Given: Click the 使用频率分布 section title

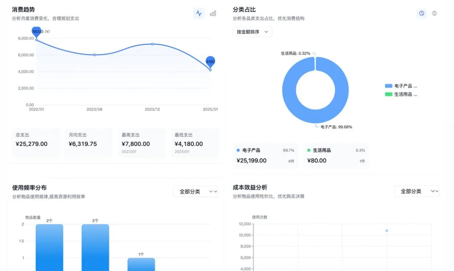Looking at the screenshot, I should tap(29, 188).
